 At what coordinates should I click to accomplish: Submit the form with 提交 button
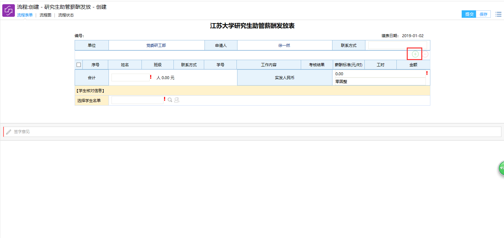[469, 14]
